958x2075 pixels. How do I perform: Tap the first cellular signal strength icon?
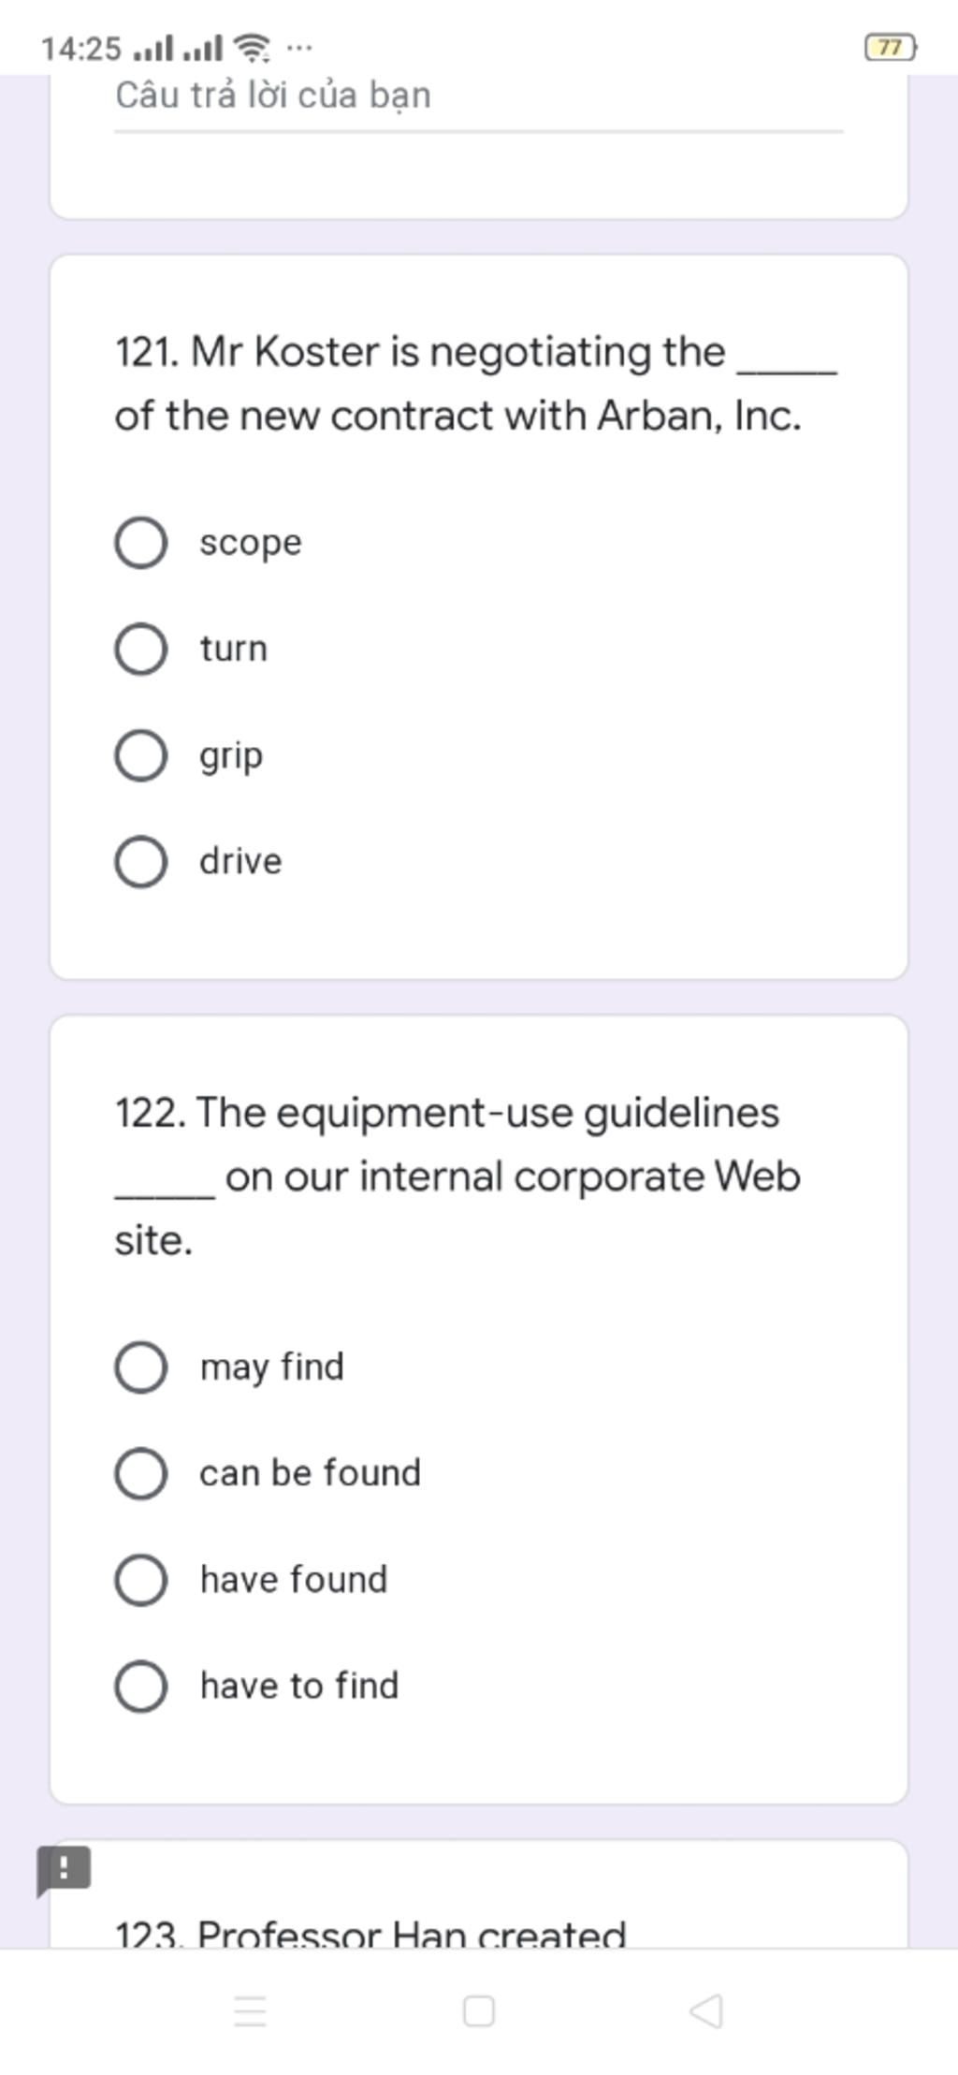click(153, 47)
